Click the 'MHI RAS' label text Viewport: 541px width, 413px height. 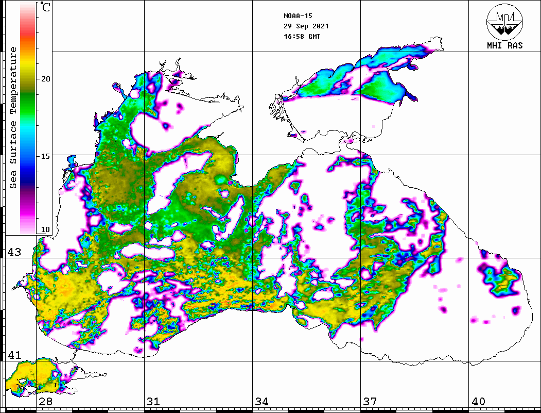[505, 45]
